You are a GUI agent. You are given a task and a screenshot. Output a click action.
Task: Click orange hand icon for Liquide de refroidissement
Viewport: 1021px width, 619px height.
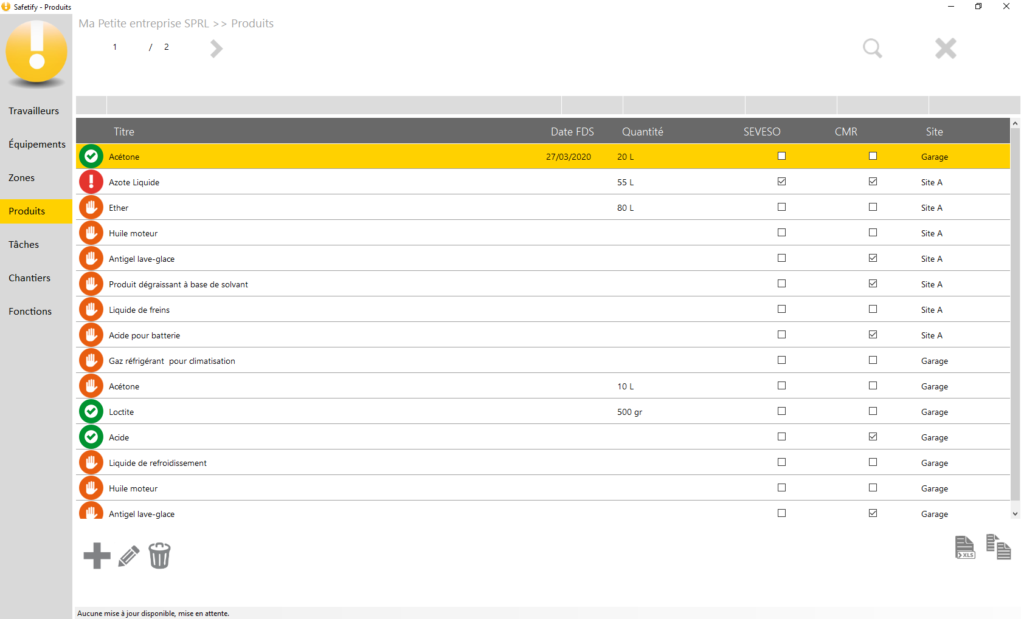(91, 463)
